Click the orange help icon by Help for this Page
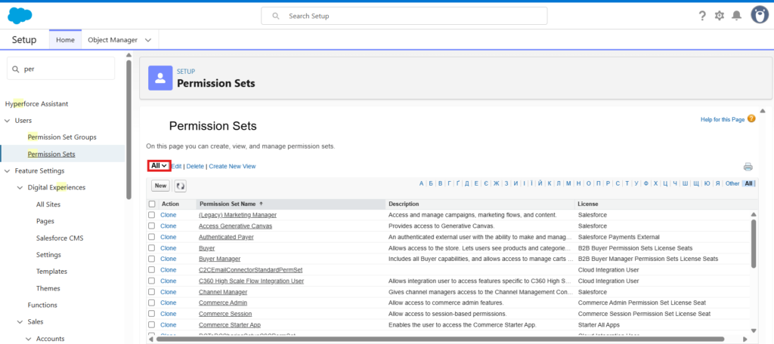Image resolution: width=774 pixels, height=344 pixels. (751, 118)
